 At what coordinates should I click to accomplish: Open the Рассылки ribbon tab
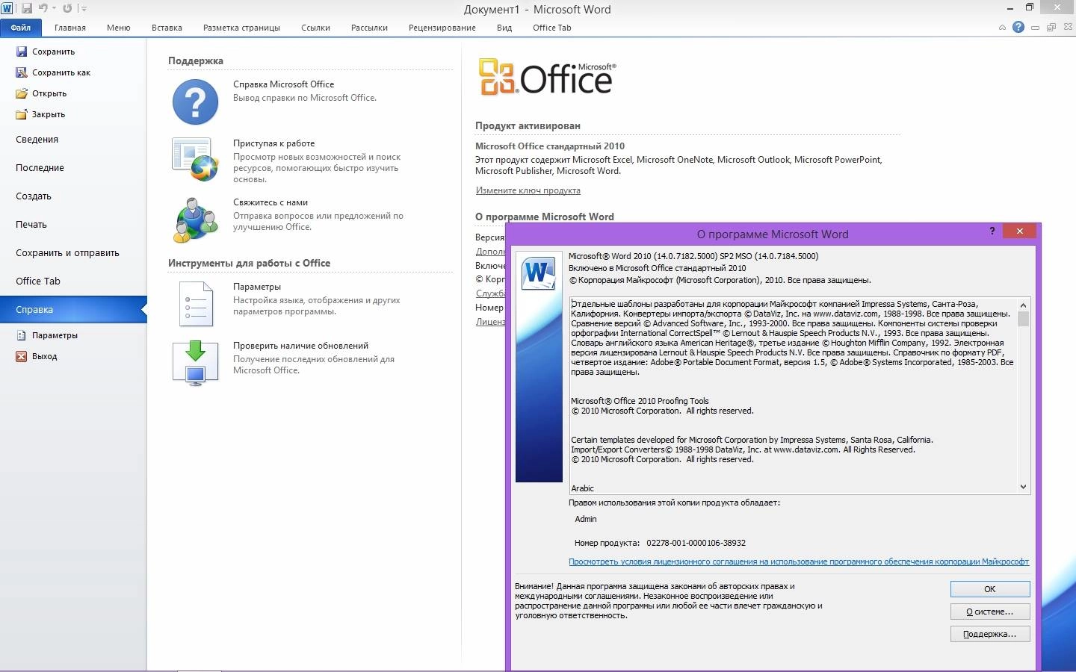369,28
